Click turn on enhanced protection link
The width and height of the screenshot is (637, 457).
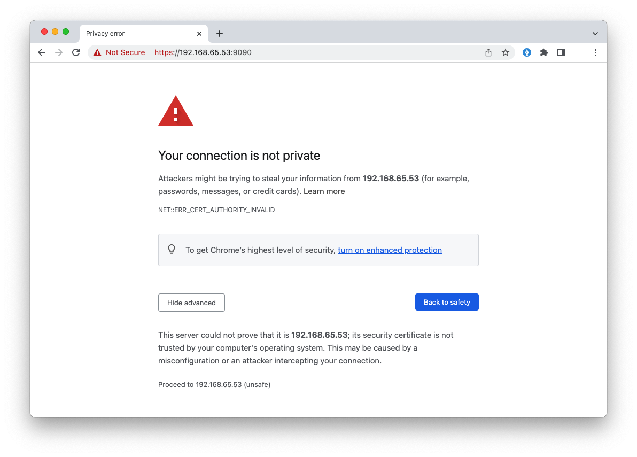point(390,250)
